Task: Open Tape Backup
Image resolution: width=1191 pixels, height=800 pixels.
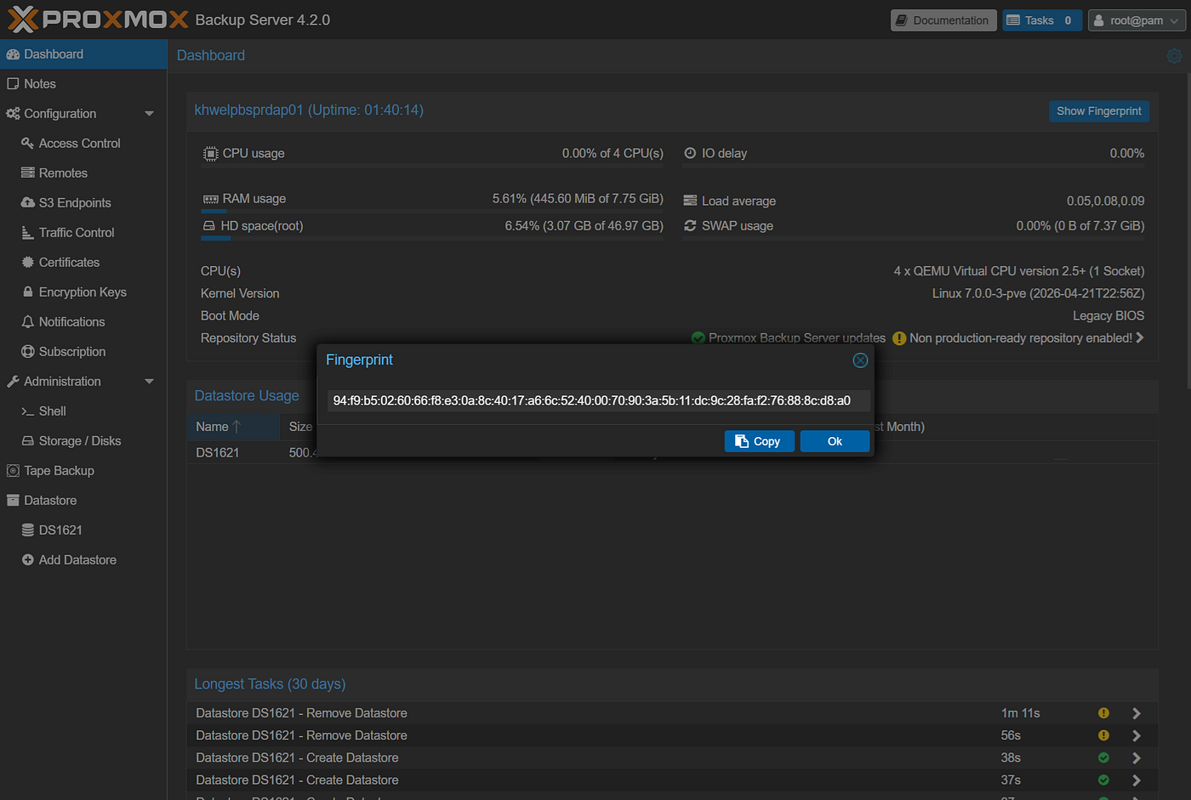Action: (x=83, y=471)
